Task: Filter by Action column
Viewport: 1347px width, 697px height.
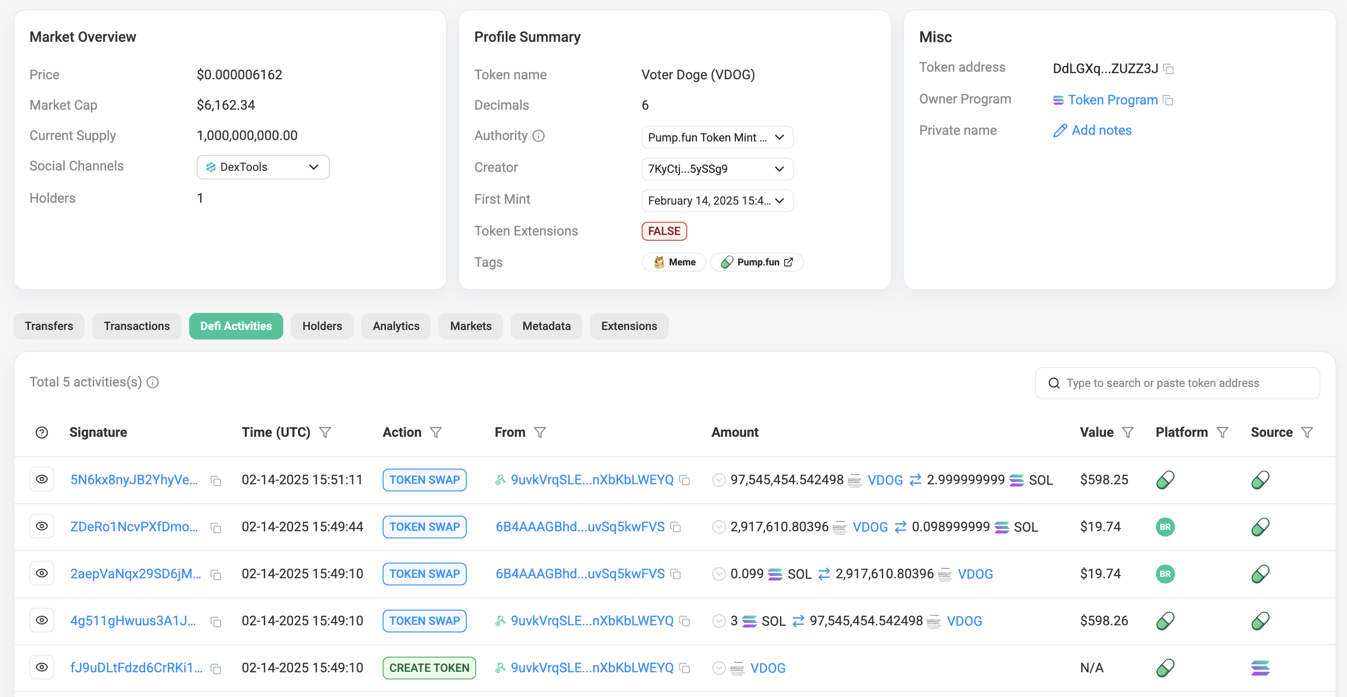Action: pos(435,433)
